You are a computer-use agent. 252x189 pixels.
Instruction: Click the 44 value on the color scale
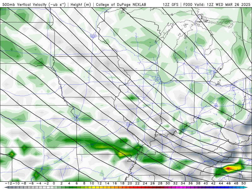click(221, 183)
